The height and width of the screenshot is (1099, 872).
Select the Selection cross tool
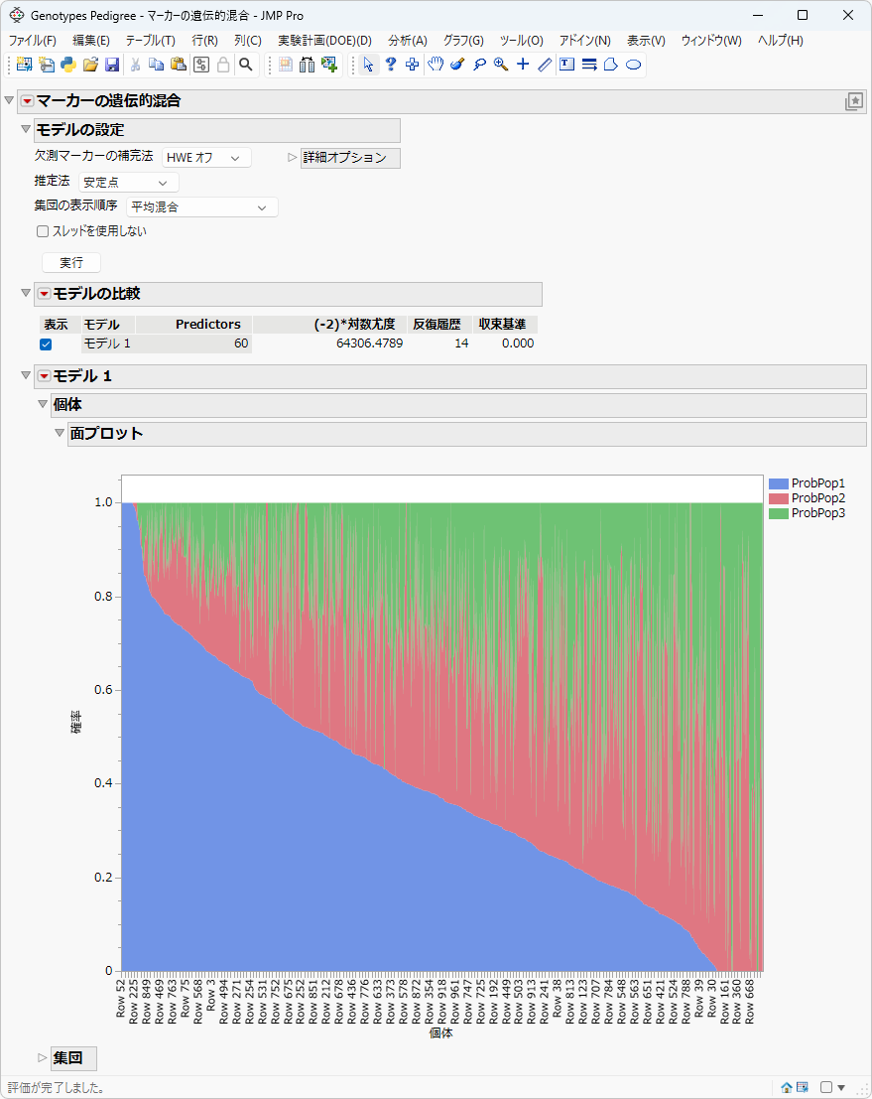tap(413, 65)
